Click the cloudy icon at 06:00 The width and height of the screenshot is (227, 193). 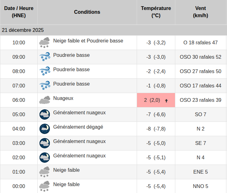(45, 100)
